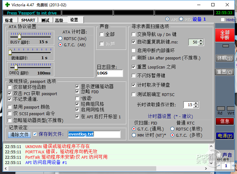The width and height of the screenshot is (237, 174).
Task: Click the PortTalk 驱动程序未安装 log line
Action: click(66, 157)
